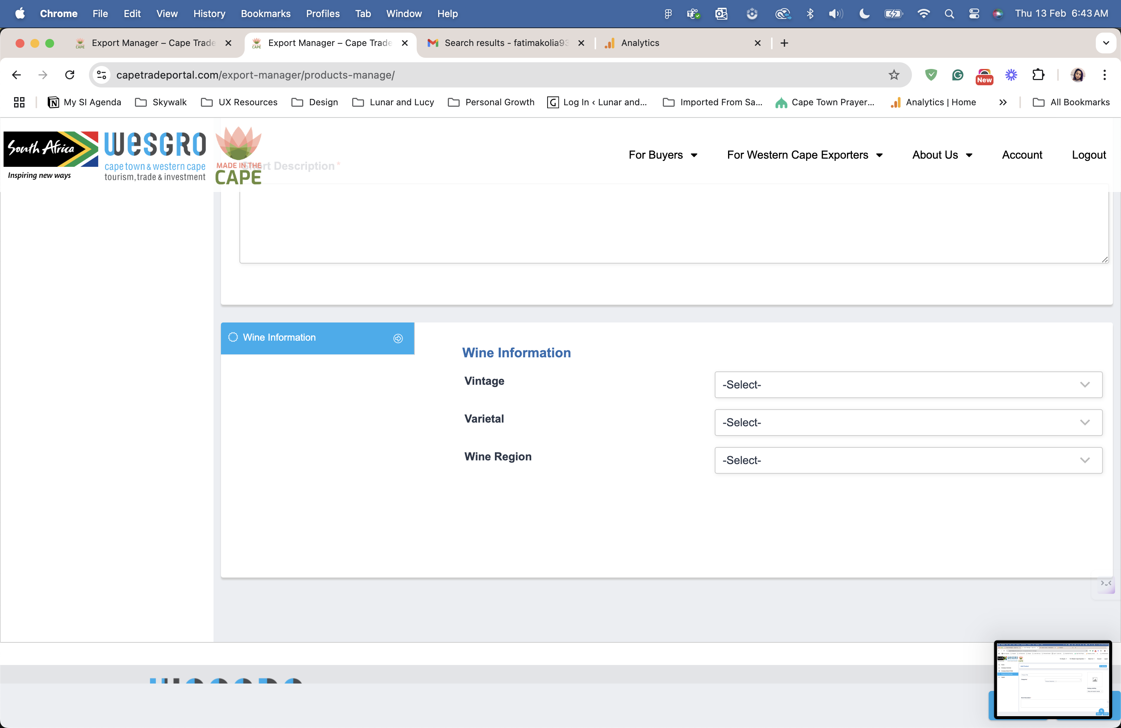Open a new browser tab
This screenshot has height=728, width=1121.
point(784,43)
